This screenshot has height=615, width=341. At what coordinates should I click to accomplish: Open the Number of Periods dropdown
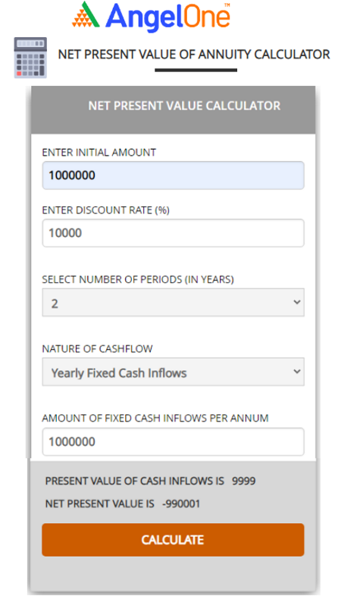[x=173, y=302]
